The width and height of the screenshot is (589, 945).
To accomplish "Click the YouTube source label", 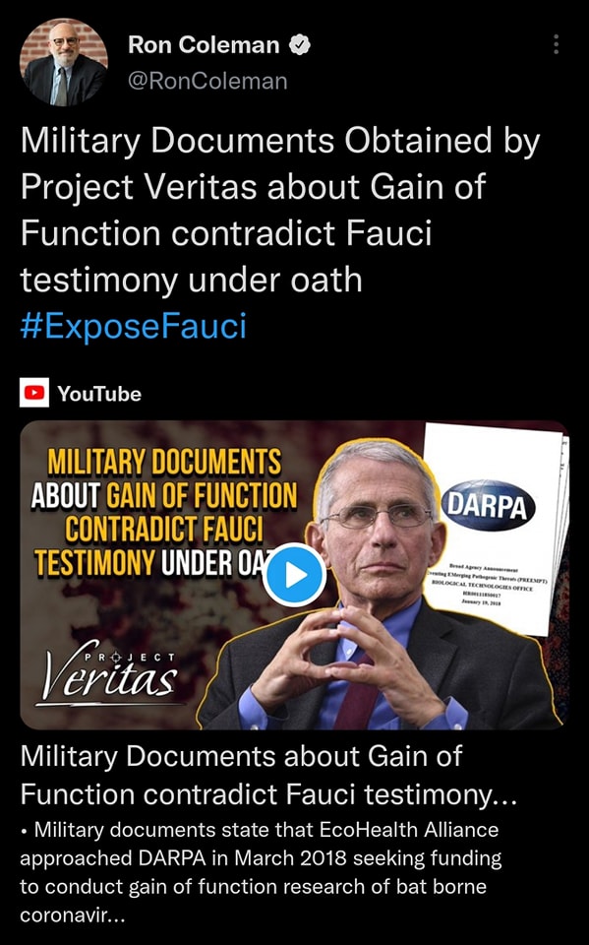I will pos(99,394).
